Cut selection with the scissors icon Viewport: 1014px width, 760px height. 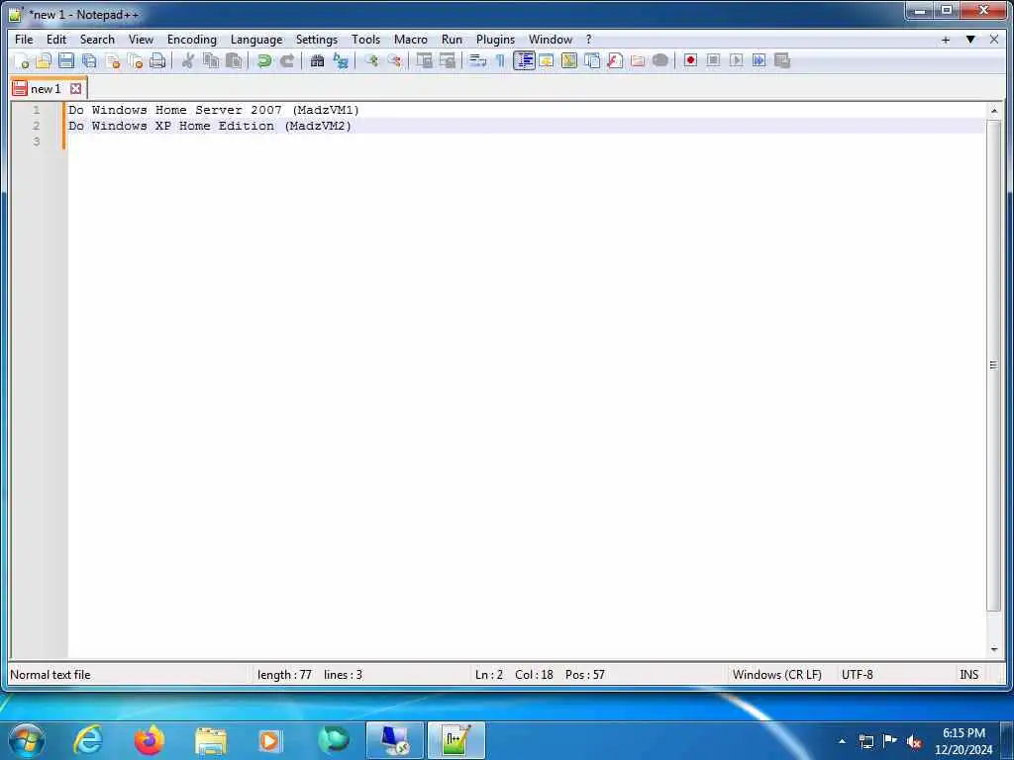click(188, 60)
